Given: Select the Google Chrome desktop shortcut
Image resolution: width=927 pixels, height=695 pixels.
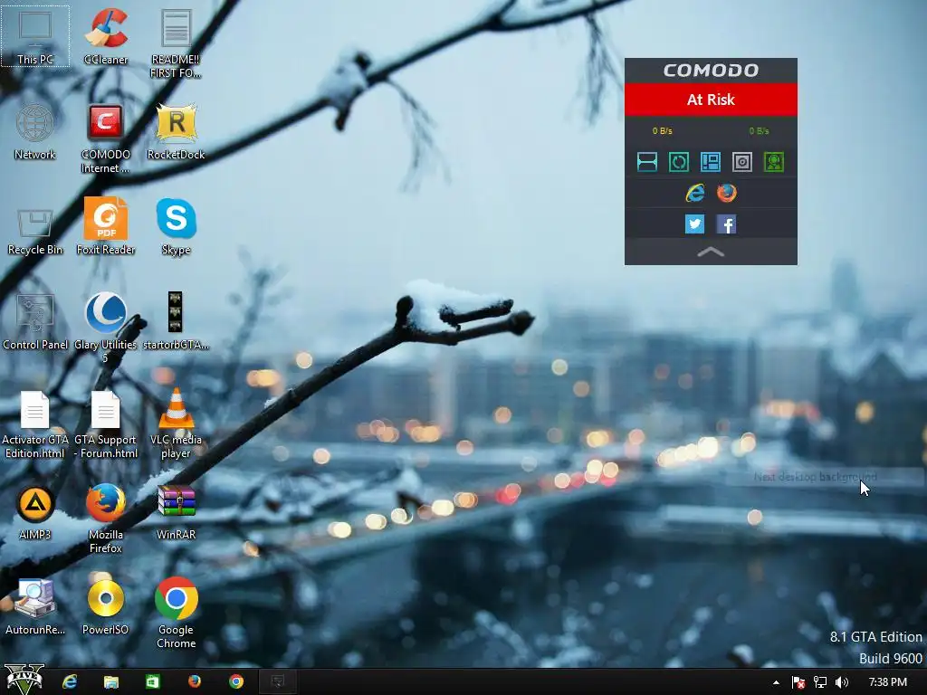Looking at the screenshot, I should tap(176, 614).
